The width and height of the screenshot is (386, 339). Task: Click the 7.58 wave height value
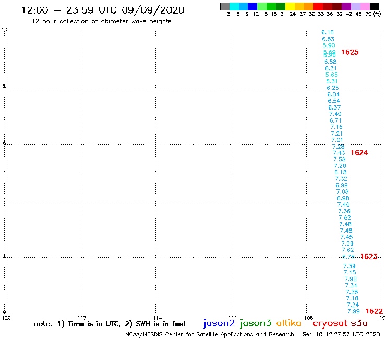click(340, 159)
